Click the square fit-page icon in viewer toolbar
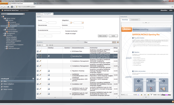174x105 pixels. click(x=145, y=95)
